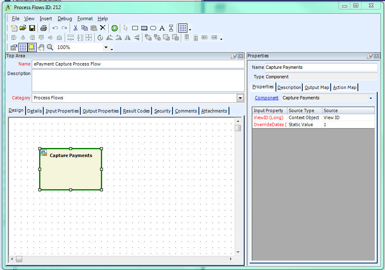Viewport: 385px width, 270px height.
Task: Open the Category dropdown showing Process Flows
Action: pos(240,98)
